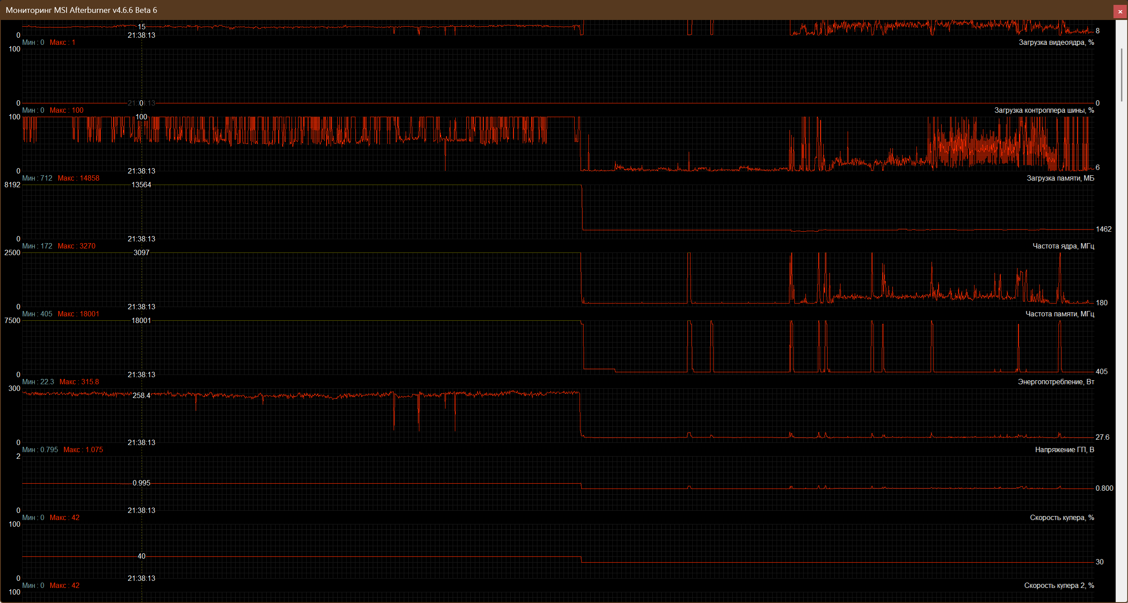Screen dimensions: 1128x603
Task: Click the 258.4 marker value on power graph
Action: tap(141, 395)
